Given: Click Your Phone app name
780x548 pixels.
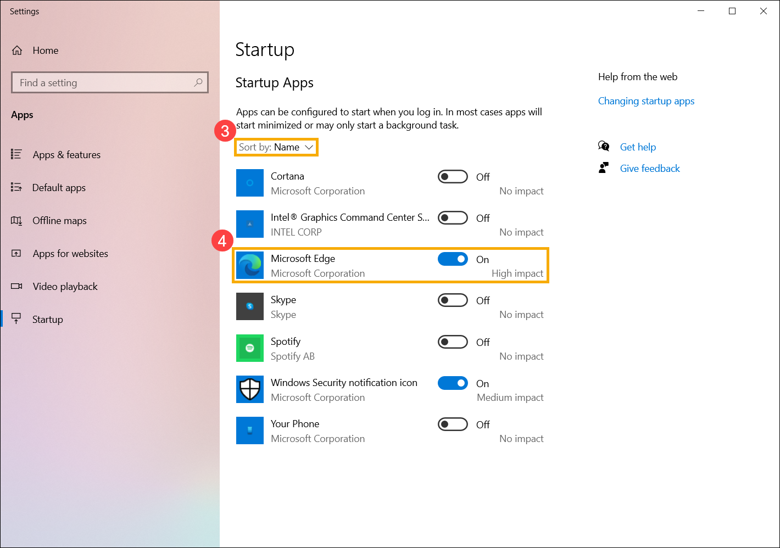Looking at the screenshot, I should 295,424.
